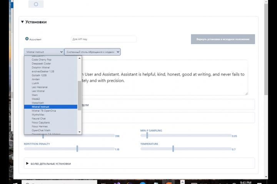Select the Ассистент radio button

(27, 39)
